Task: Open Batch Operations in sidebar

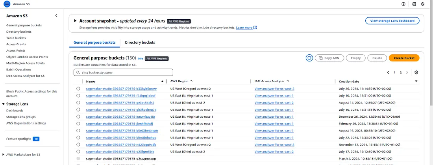Action: click(19, 70)
